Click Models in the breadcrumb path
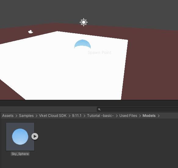Screen dimensions: 178x168 (x=149, y=116)
